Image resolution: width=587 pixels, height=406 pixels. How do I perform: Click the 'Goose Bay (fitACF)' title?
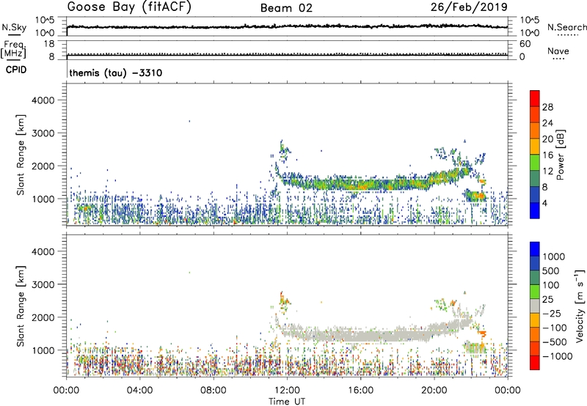point(129,7)
